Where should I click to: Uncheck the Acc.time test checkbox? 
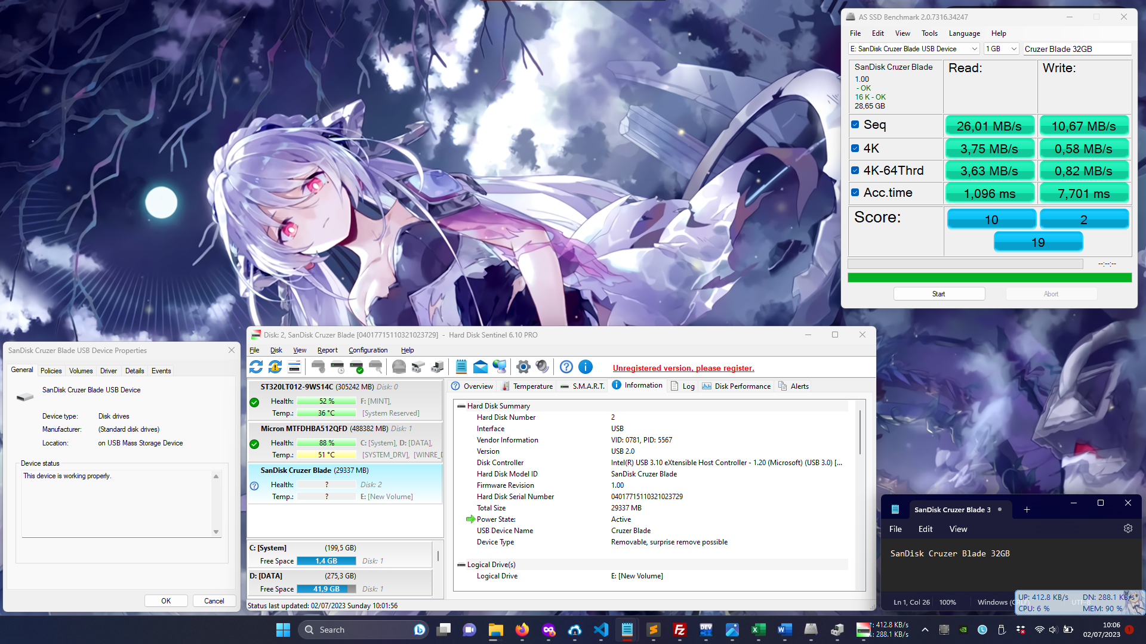click(x=855, y=193)
